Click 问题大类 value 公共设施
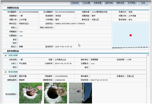 click(x=132, y=16)
